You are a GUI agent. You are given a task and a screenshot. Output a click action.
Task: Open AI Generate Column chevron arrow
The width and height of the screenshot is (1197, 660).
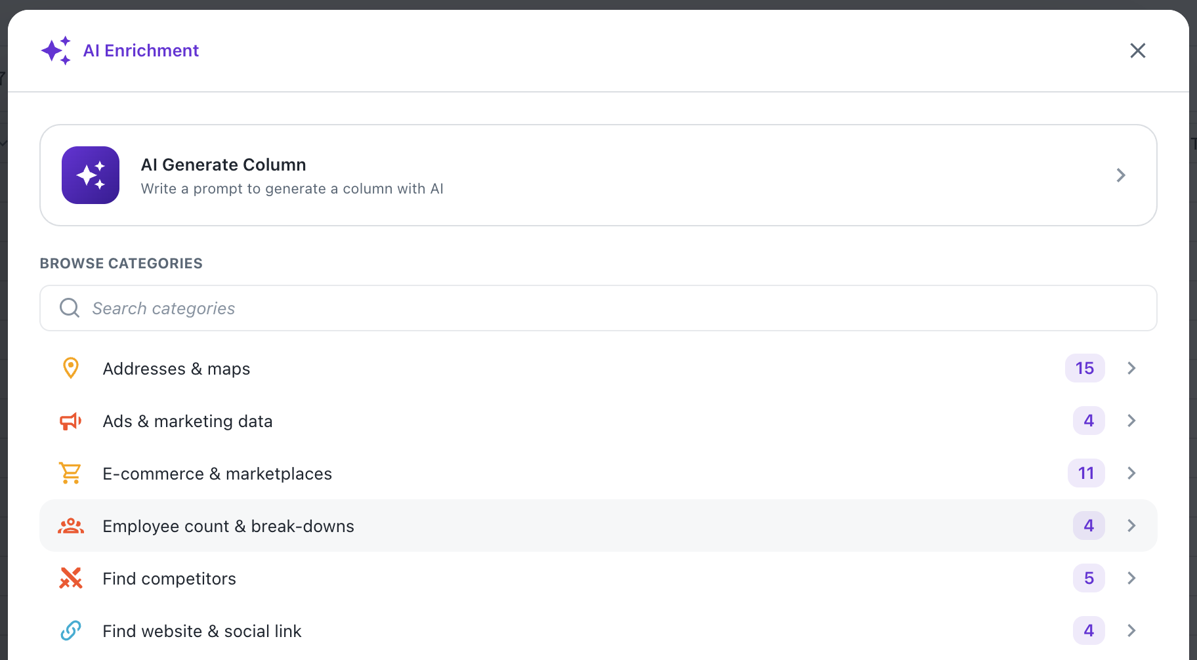coord(1121,175)
